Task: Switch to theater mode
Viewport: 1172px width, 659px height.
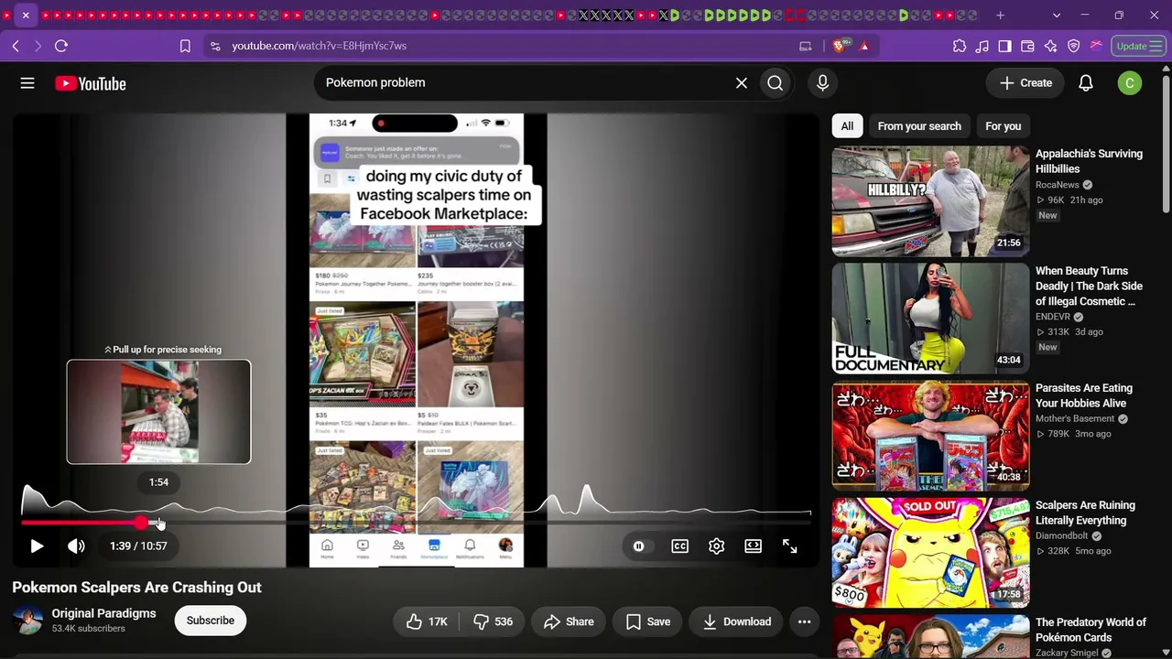Action: (x=753, y=546)
